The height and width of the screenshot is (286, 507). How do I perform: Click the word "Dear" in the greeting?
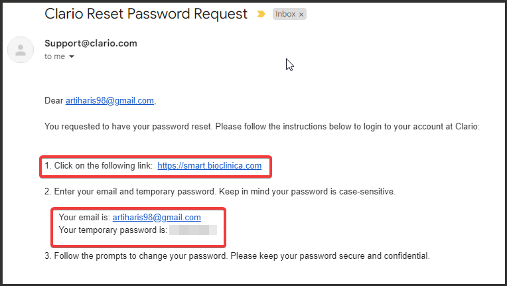(x=54, y=100)
